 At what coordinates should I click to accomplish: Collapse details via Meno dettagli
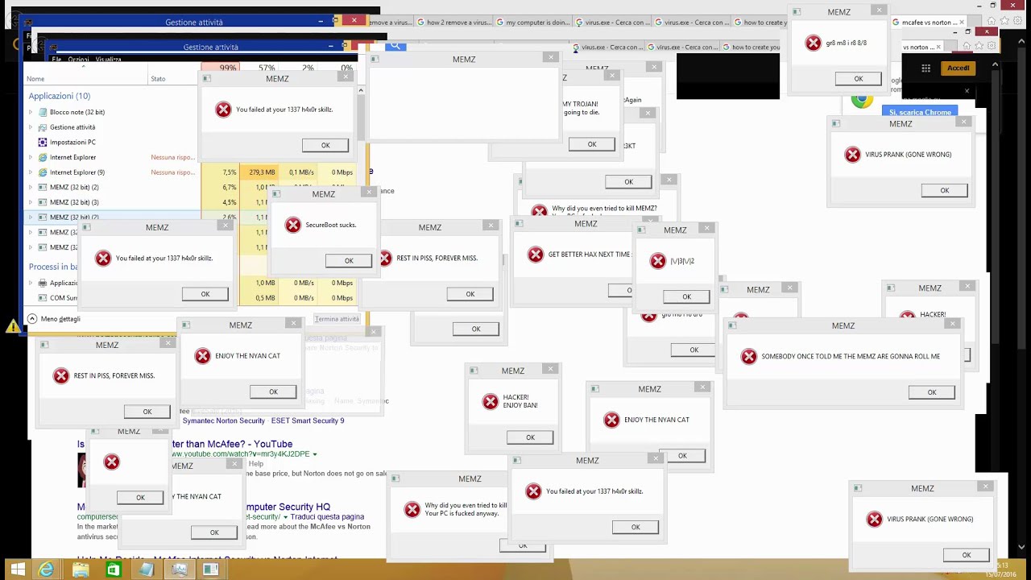55,319
